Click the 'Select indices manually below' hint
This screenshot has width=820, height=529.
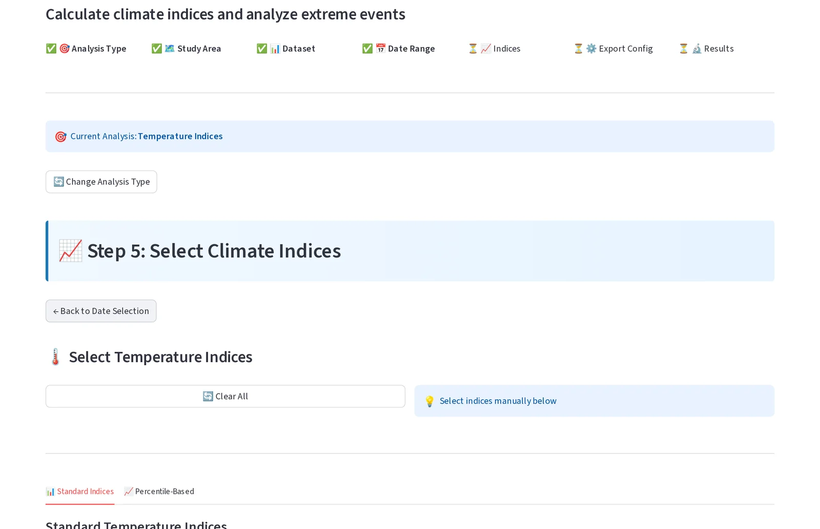(498, 401)
